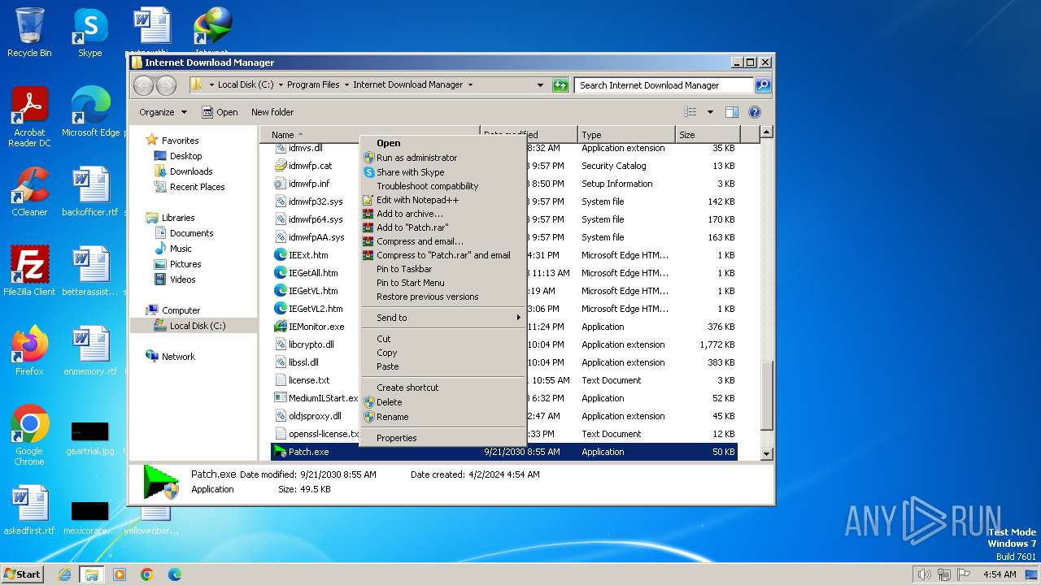The width and height of the screenshot is (1041, 585).
Task: Open Edge from the taskbar
Action: pos(175,574)
